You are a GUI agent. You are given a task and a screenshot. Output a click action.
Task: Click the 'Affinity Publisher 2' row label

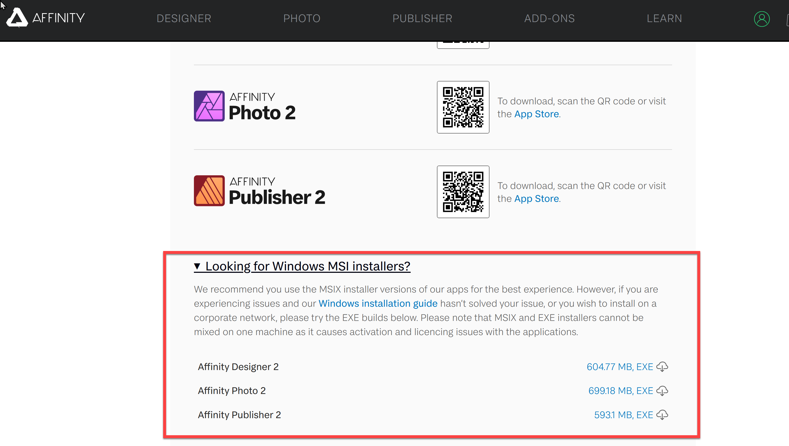tap(239, 415)
